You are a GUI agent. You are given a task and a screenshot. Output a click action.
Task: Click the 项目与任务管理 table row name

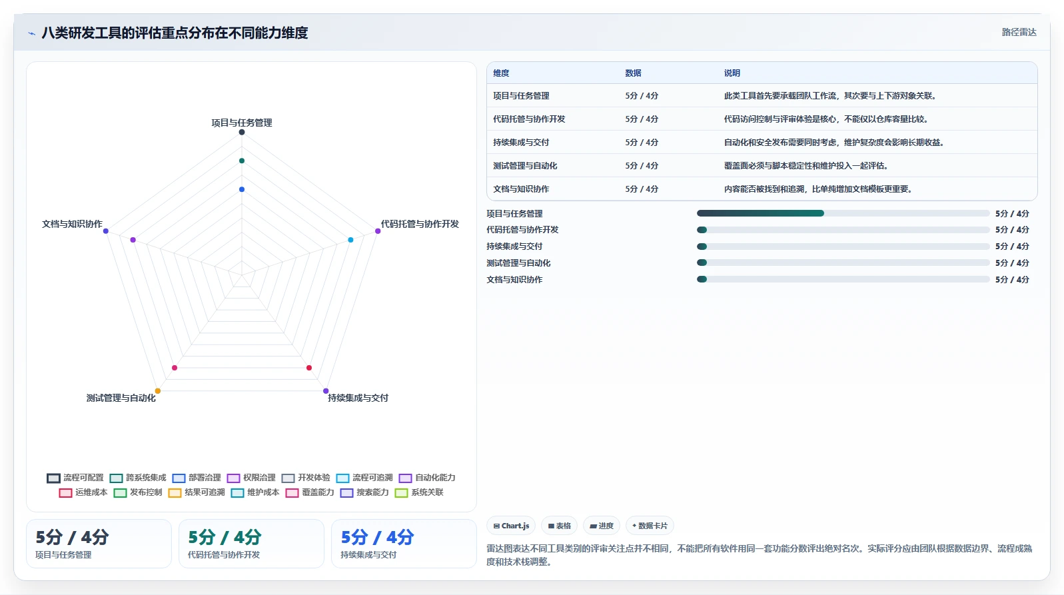[x=521, y=96]
